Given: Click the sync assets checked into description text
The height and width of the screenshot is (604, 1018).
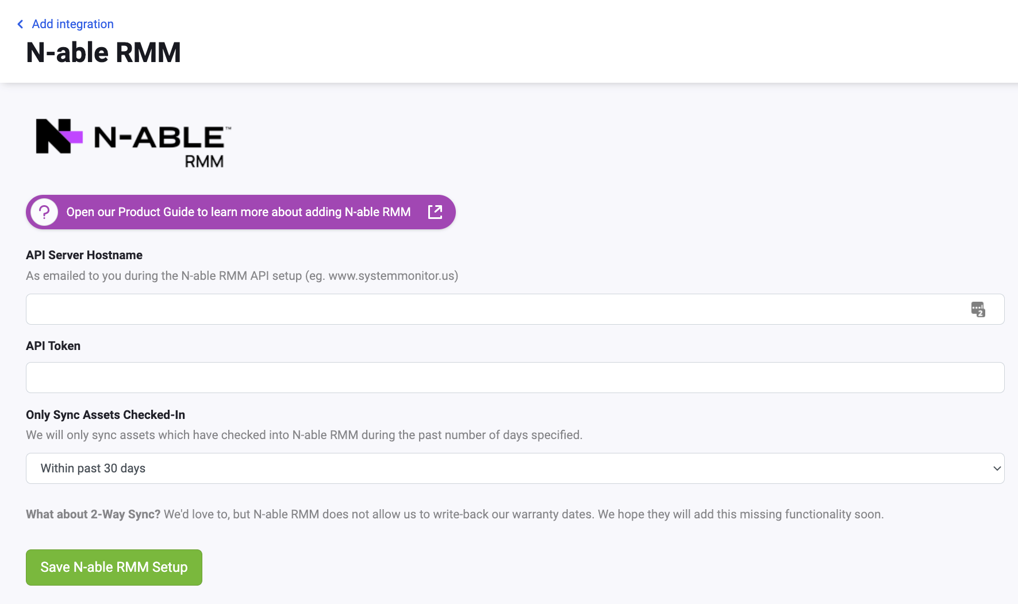Looking at the screenshot, I should coord(304,435).
